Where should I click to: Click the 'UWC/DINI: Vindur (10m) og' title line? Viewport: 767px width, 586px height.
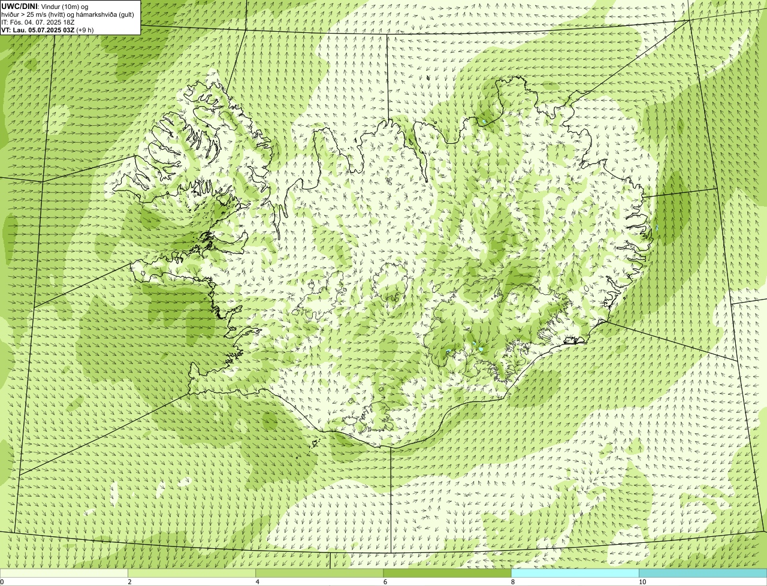pos(45,6)
